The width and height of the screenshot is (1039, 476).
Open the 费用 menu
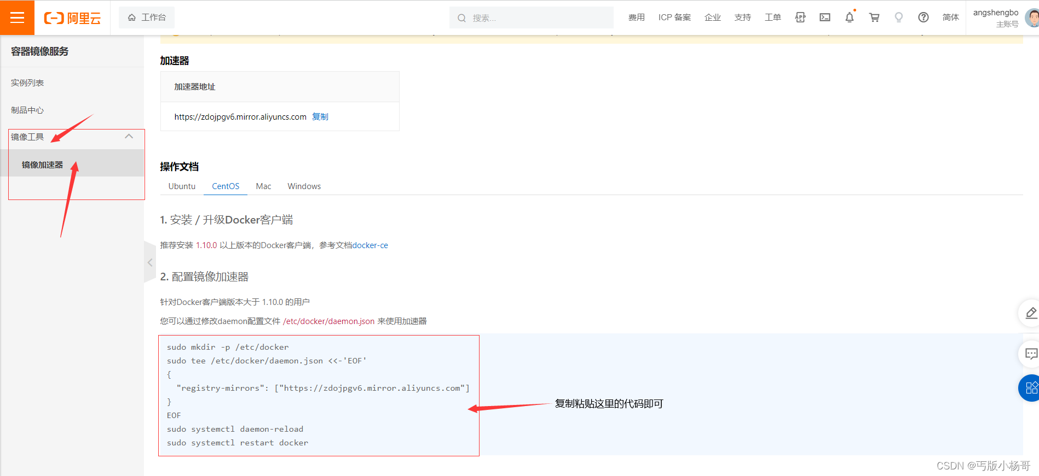point(636,17)
